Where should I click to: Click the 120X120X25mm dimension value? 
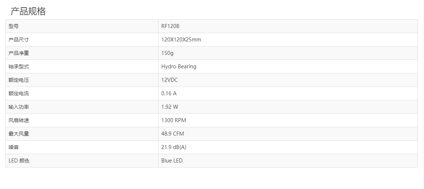click(181, 40)
